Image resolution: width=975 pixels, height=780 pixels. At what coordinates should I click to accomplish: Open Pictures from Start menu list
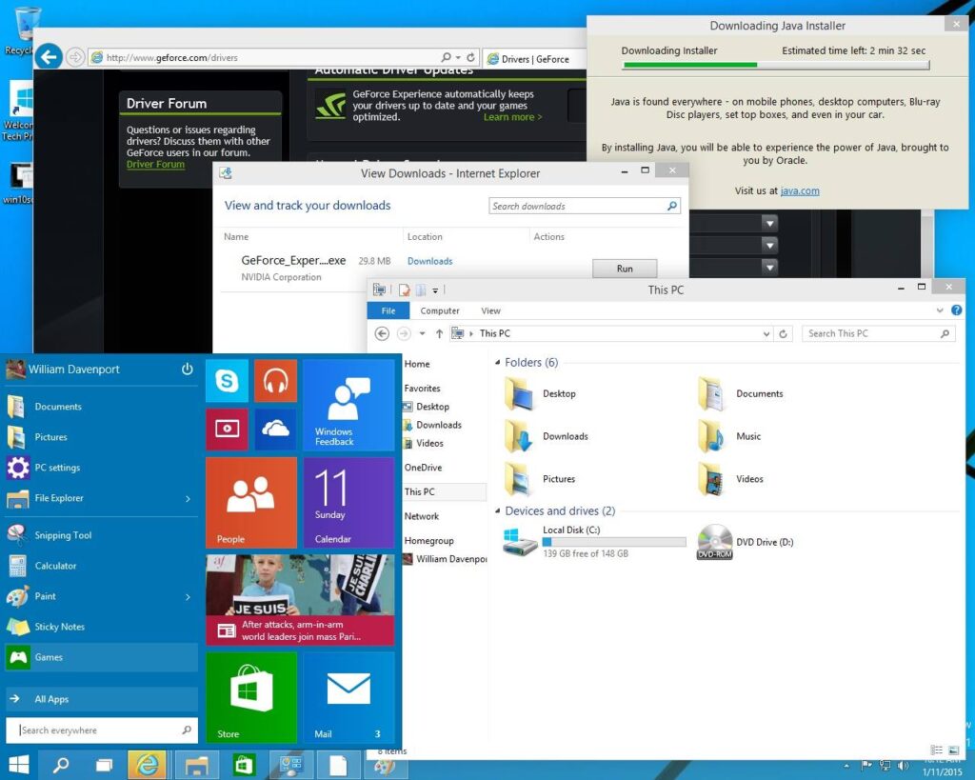tap(99, 436)
